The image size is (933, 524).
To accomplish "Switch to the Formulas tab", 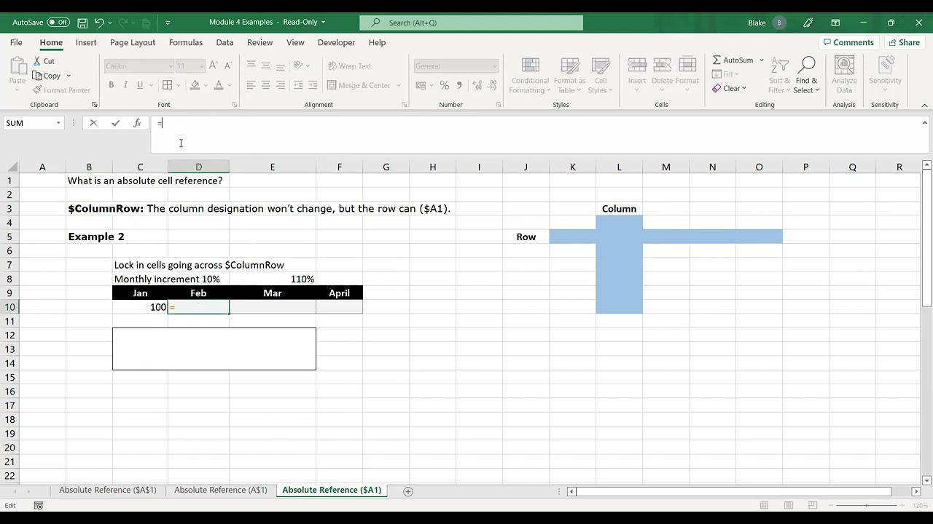I will tap(186, 42).
